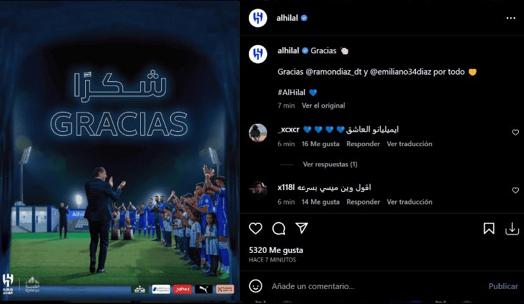The image size is (524, 304).
Task: Show translation of the x118l comment
Action: 409,202
